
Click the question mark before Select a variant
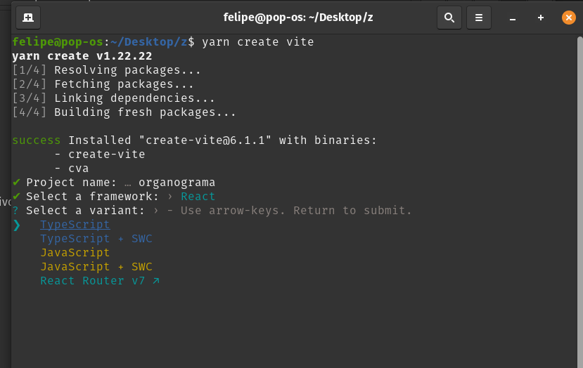tap(16, 211)
